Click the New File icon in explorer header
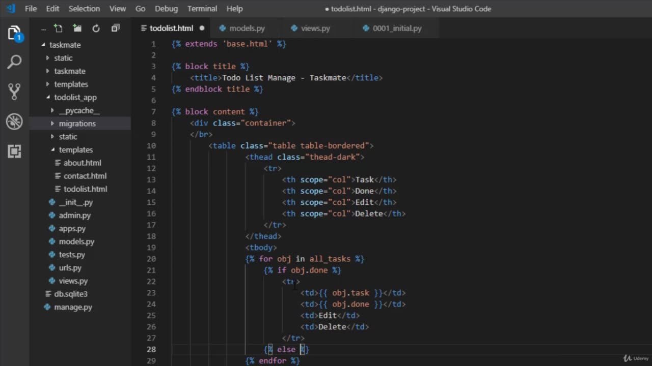 pos(59,28)
